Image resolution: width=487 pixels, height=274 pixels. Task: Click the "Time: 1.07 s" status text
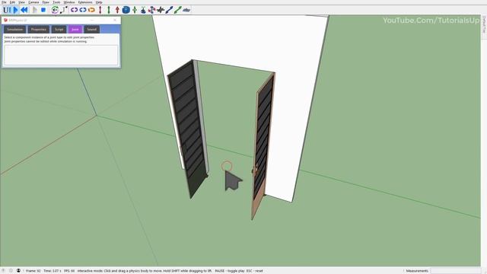[x=53, y=271]
